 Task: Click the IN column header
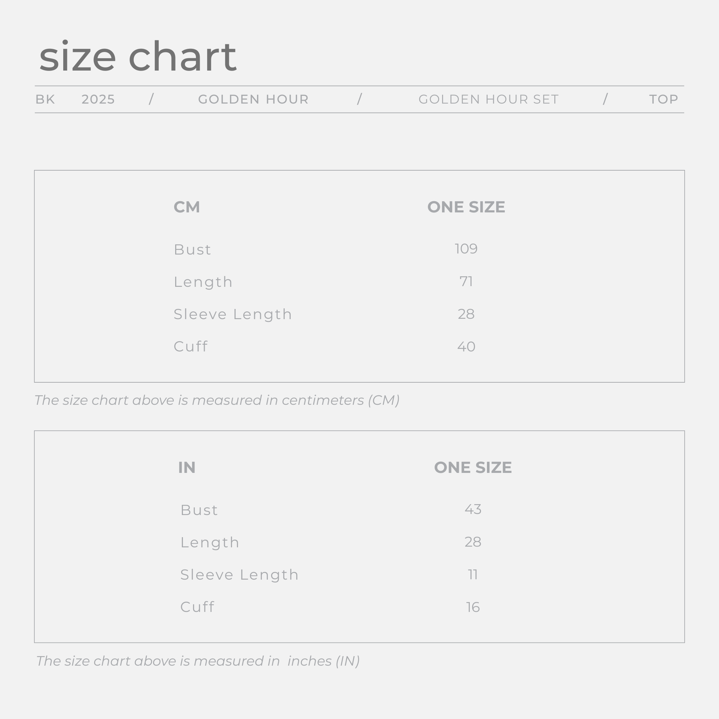tap(187, 467)
